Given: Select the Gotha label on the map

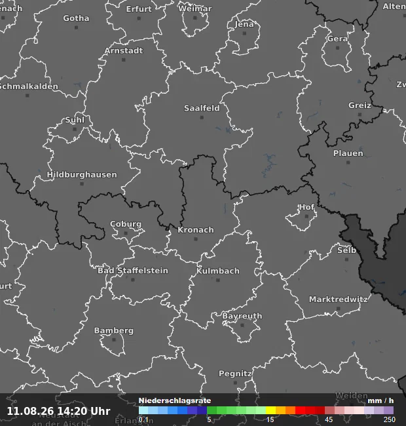Looking at the screenshot, I should 76,18.
